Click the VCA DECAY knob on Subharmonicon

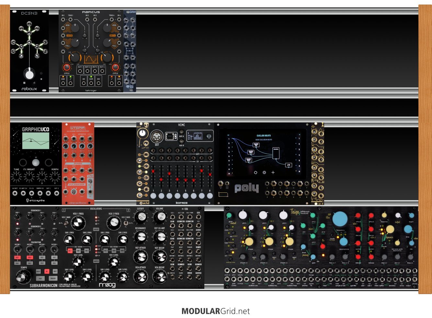(x=160, y=277)
